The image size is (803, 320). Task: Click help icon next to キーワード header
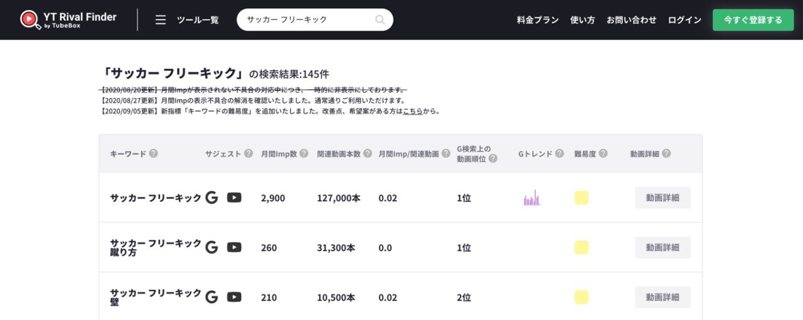153,154
